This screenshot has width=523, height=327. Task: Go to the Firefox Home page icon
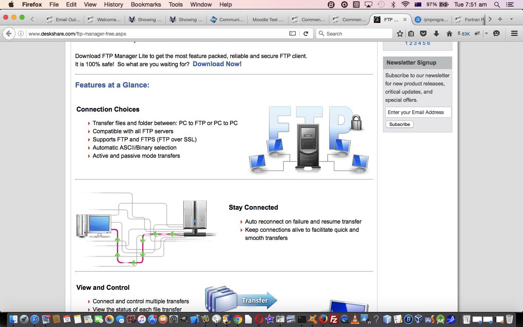pyautogui.click(x=449, y=34)
